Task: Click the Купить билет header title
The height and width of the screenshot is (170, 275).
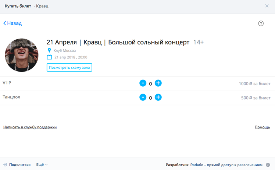Action: coord(18,6)
